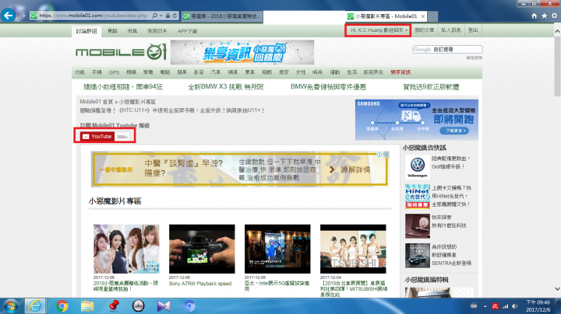Close the Mobile01 video tab with its X
Screen dimensions: 561x314
423,16
